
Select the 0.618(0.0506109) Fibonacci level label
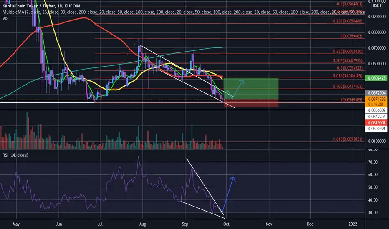point(348,75)
